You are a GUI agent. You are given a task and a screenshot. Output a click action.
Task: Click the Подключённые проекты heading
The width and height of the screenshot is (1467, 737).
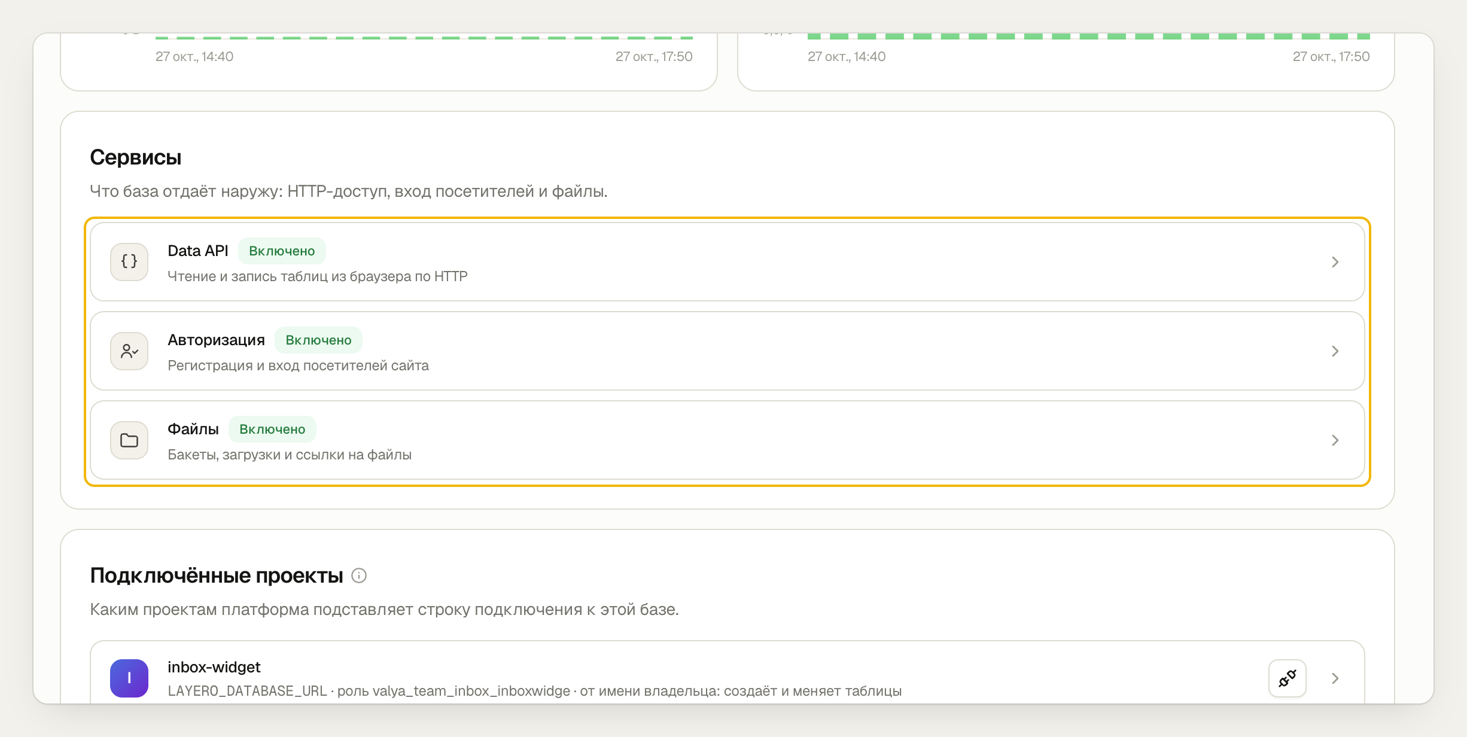217,575
